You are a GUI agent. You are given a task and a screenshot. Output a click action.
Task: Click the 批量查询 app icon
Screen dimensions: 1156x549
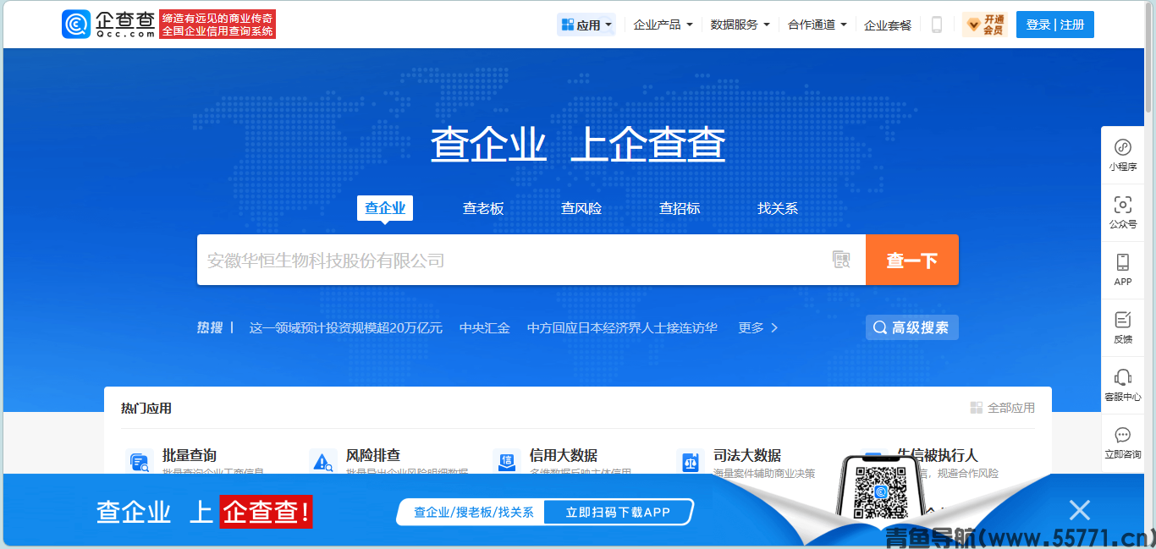click(x=139, y=462)
